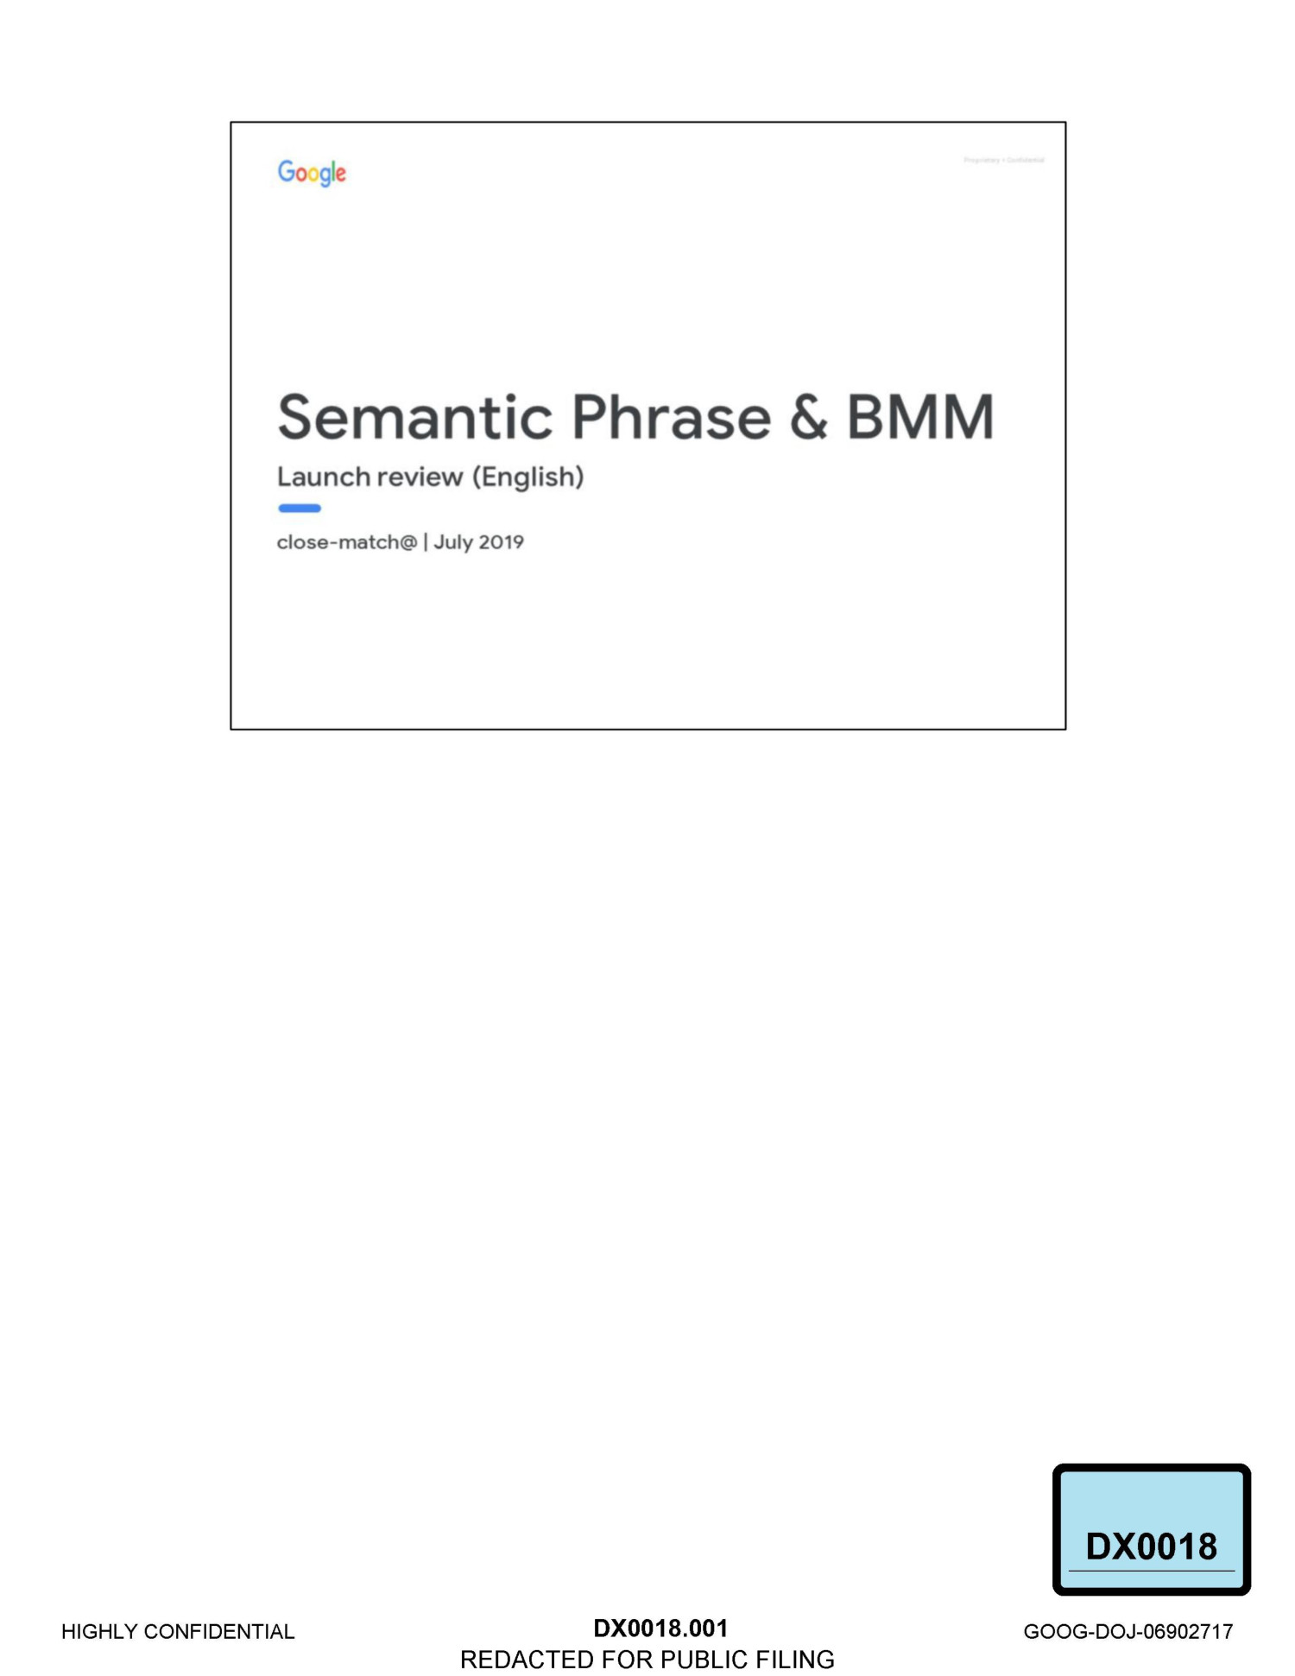Click the "REDACTED FOR PUBLIC FILING" footer line
The image size is (1295, 1676).
(x=647, y=1659)
